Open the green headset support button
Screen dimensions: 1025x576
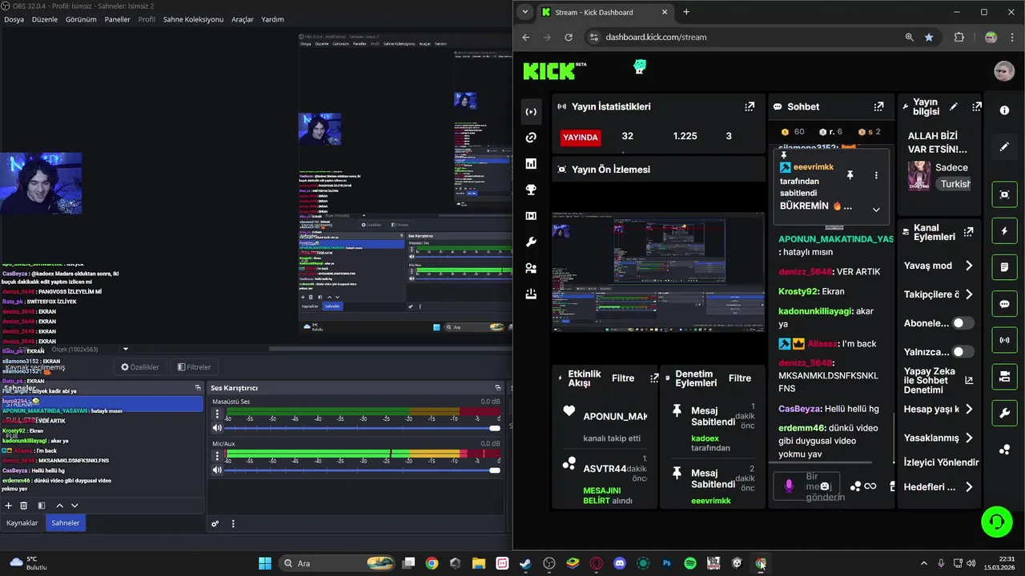pos(997,522)
